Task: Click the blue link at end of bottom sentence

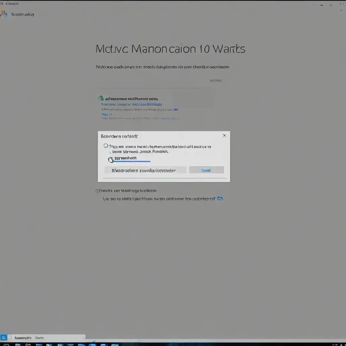Action: click(220, 199)
